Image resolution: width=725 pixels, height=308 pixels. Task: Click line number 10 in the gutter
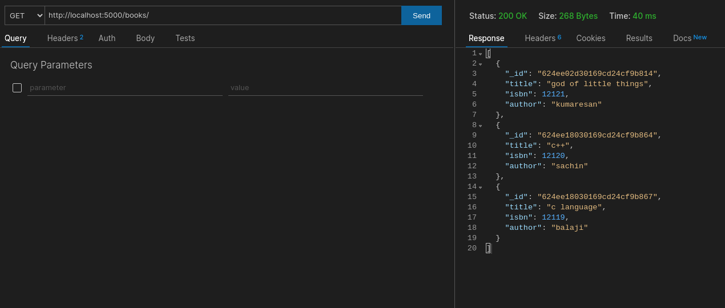click(x=472, y=145)
